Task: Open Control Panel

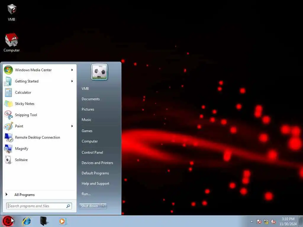Action: click(92, 153)
